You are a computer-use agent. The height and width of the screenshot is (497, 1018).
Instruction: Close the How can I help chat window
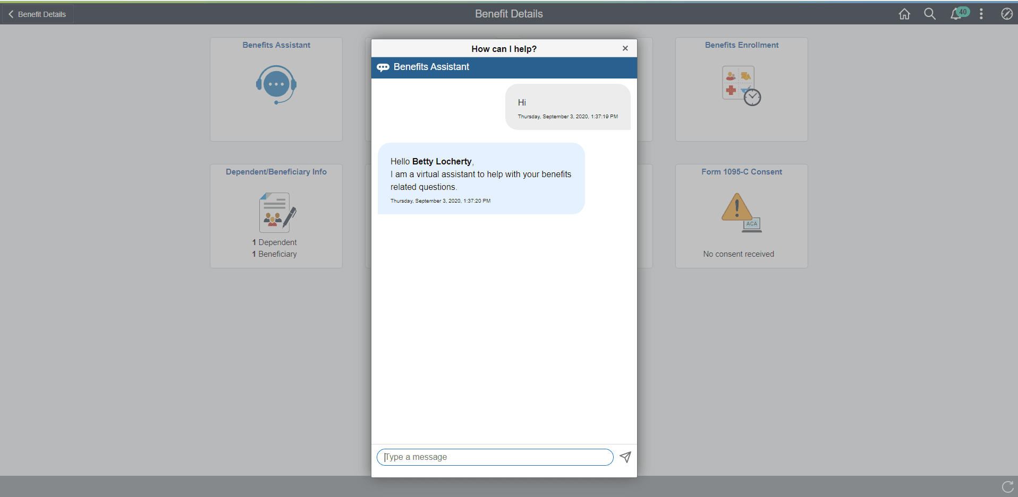point(625,48)
